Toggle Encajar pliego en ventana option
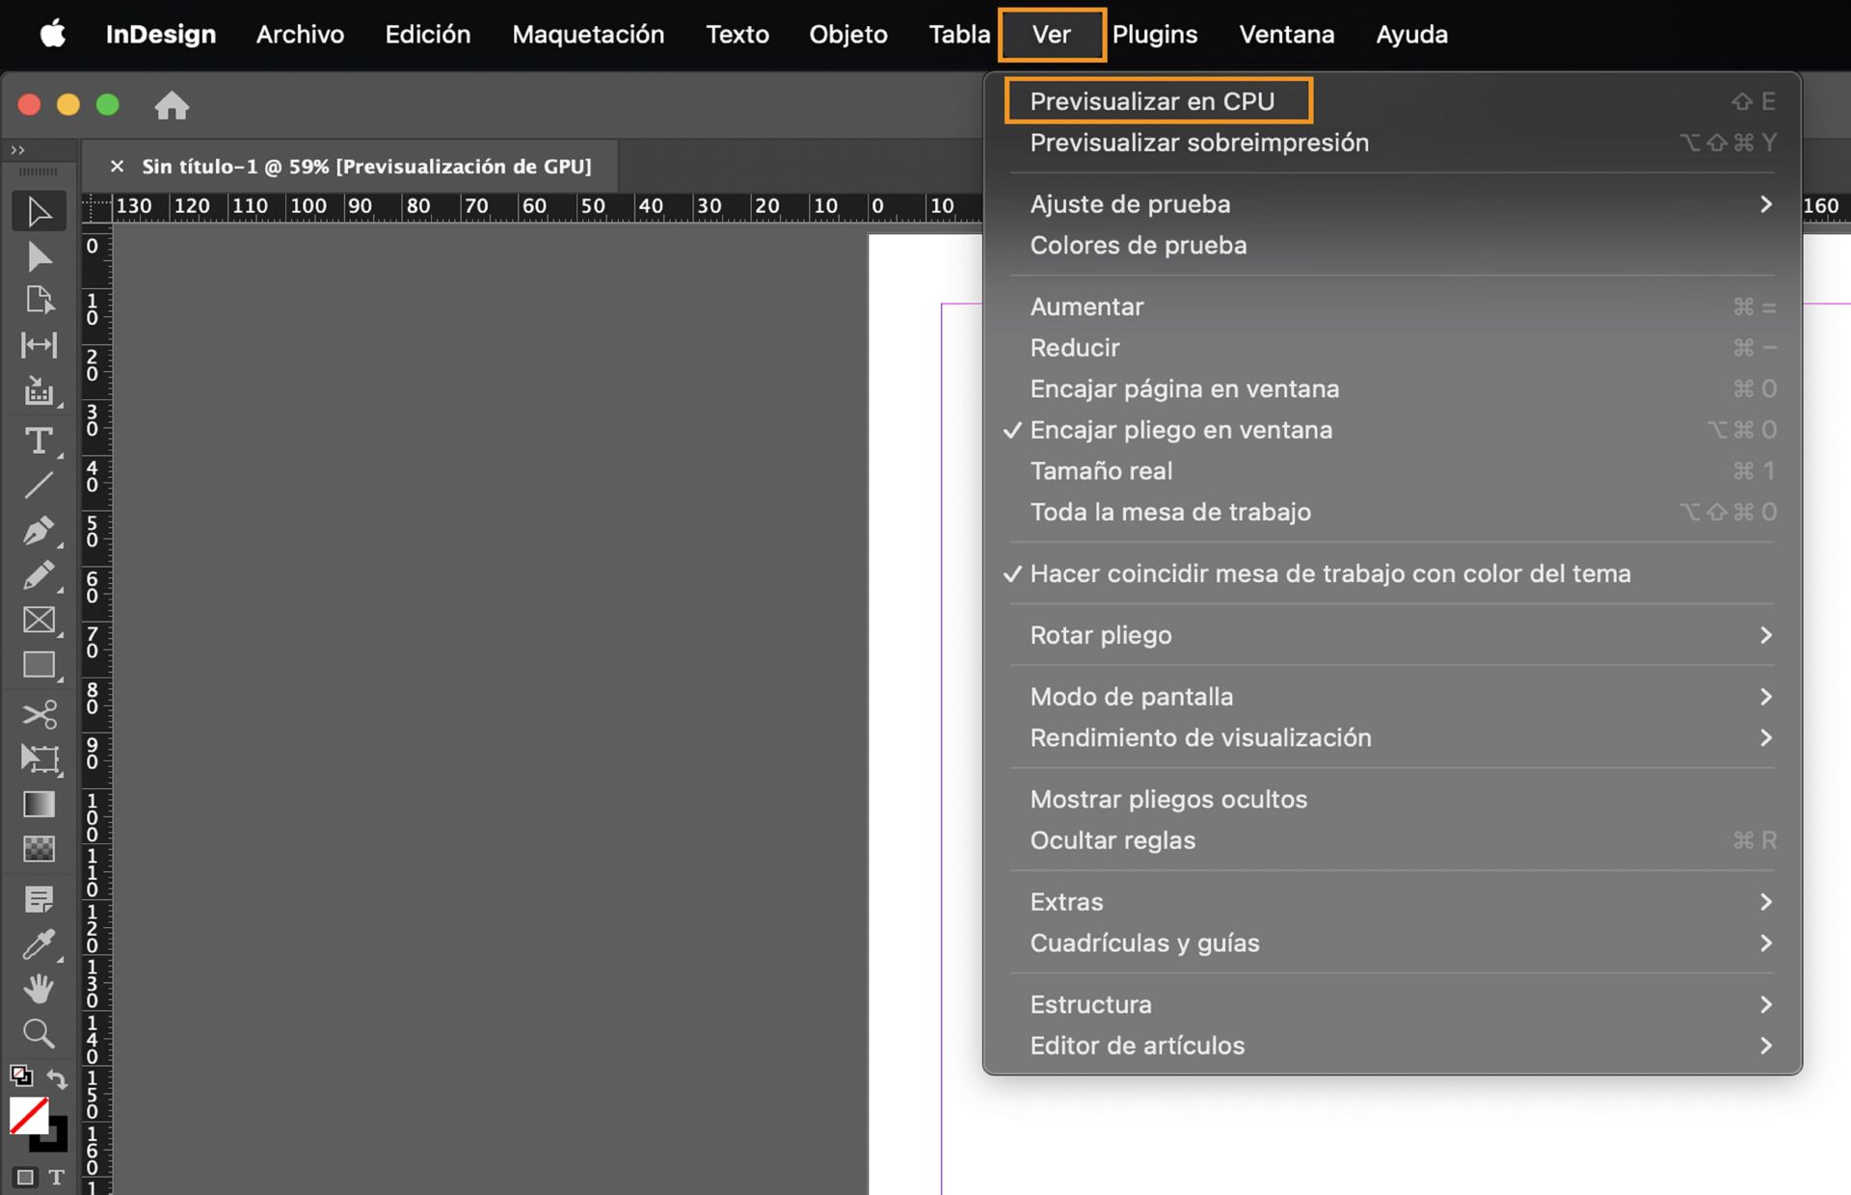This screenshot has height=1195, width=1851. tap(1181, 430)
